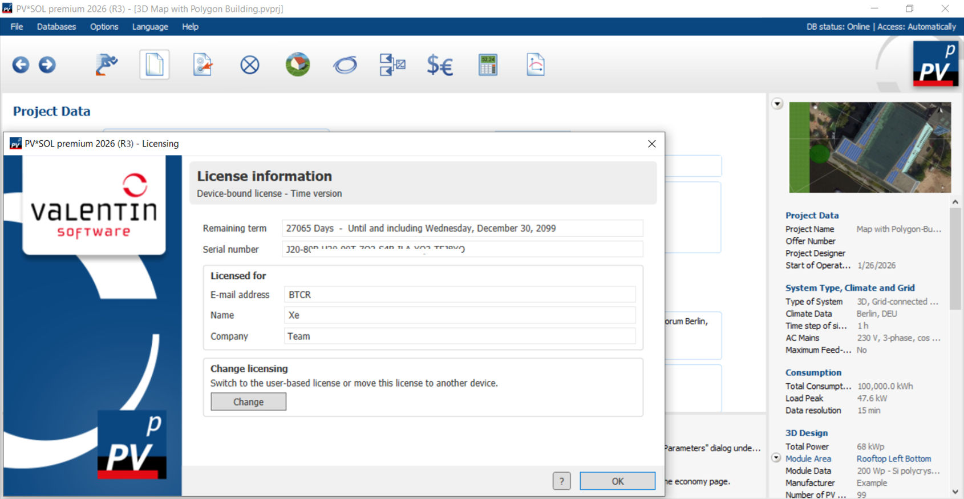The image size is (964, 499).
Task: Click the DB status Online text
Action: [838, 27]
